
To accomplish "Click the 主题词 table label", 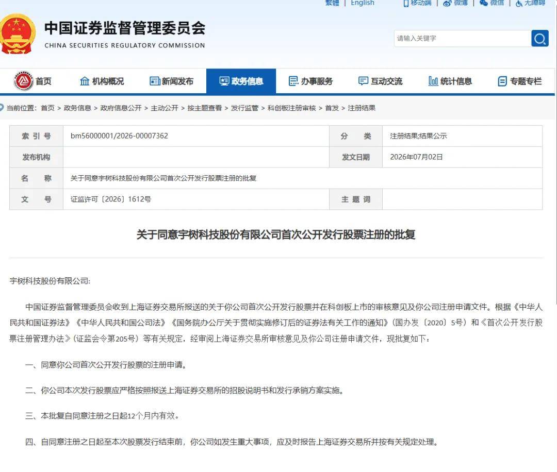I will pos(356,199).
